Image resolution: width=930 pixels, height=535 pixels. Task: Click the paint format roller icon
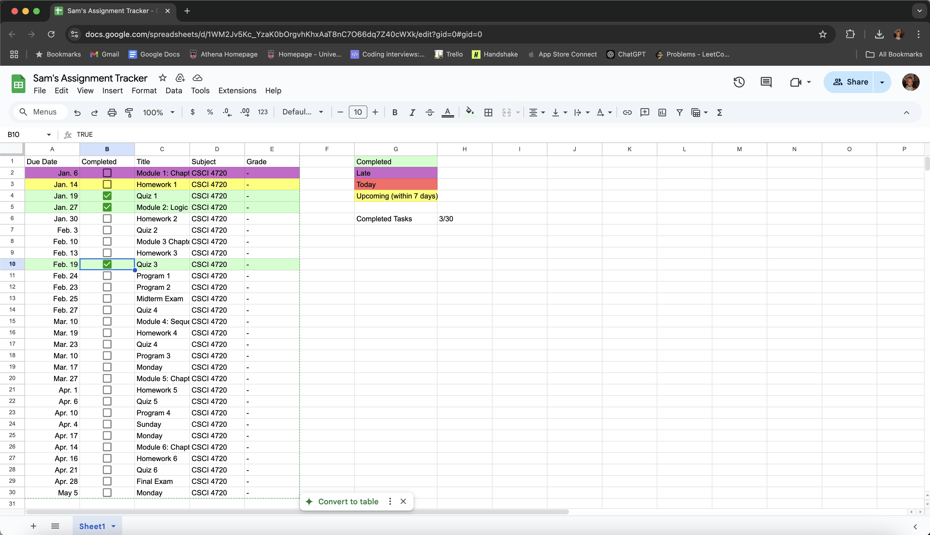pos(129,113)
